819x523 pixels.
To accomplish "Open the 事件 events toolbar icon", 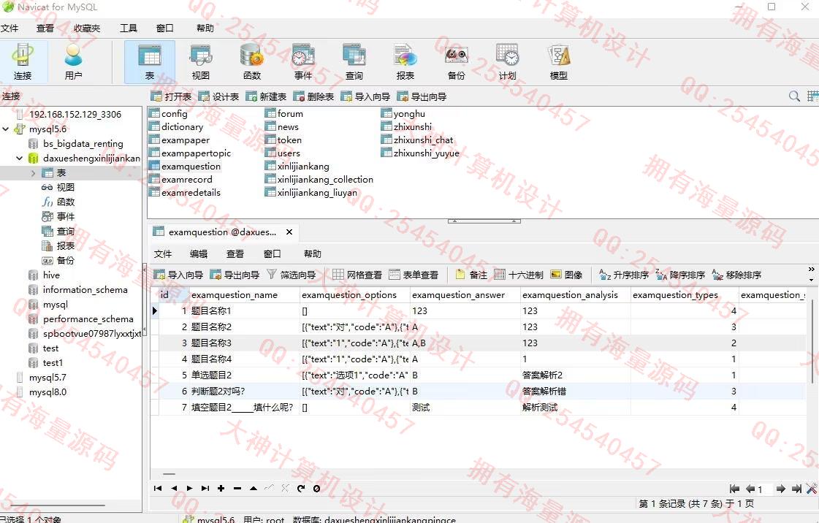I will (303, 61).
